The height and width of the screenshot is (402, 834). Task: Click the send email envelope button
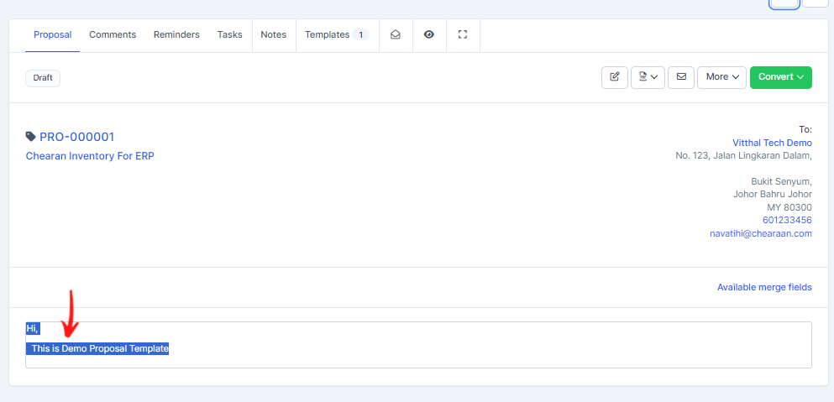[x=680, y=77]
